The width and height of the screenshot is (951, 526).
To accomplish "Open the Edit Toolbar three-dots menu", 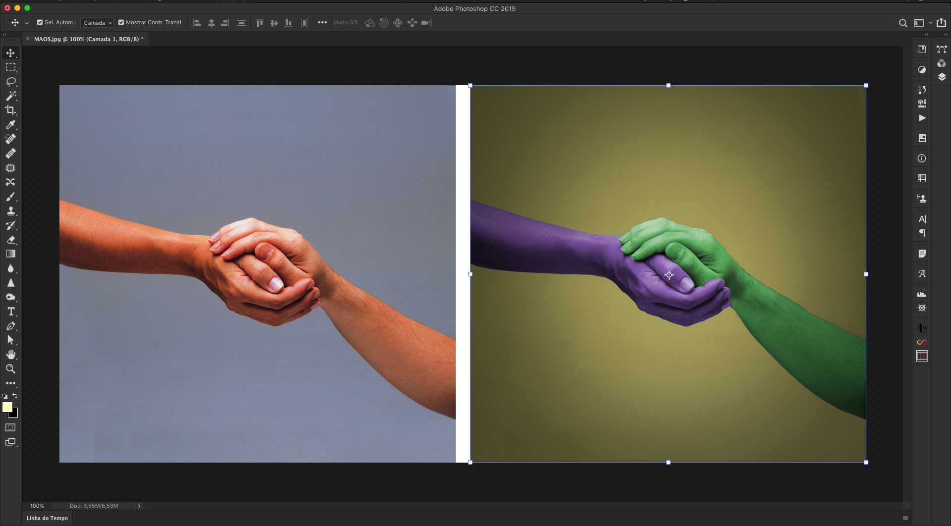I will click(10, 383).
